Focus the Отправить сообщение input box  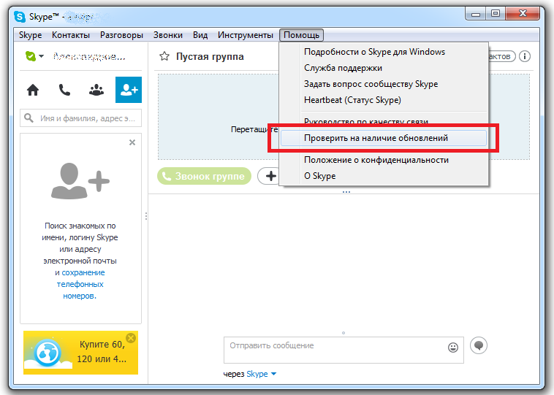(x=344, y=350)
